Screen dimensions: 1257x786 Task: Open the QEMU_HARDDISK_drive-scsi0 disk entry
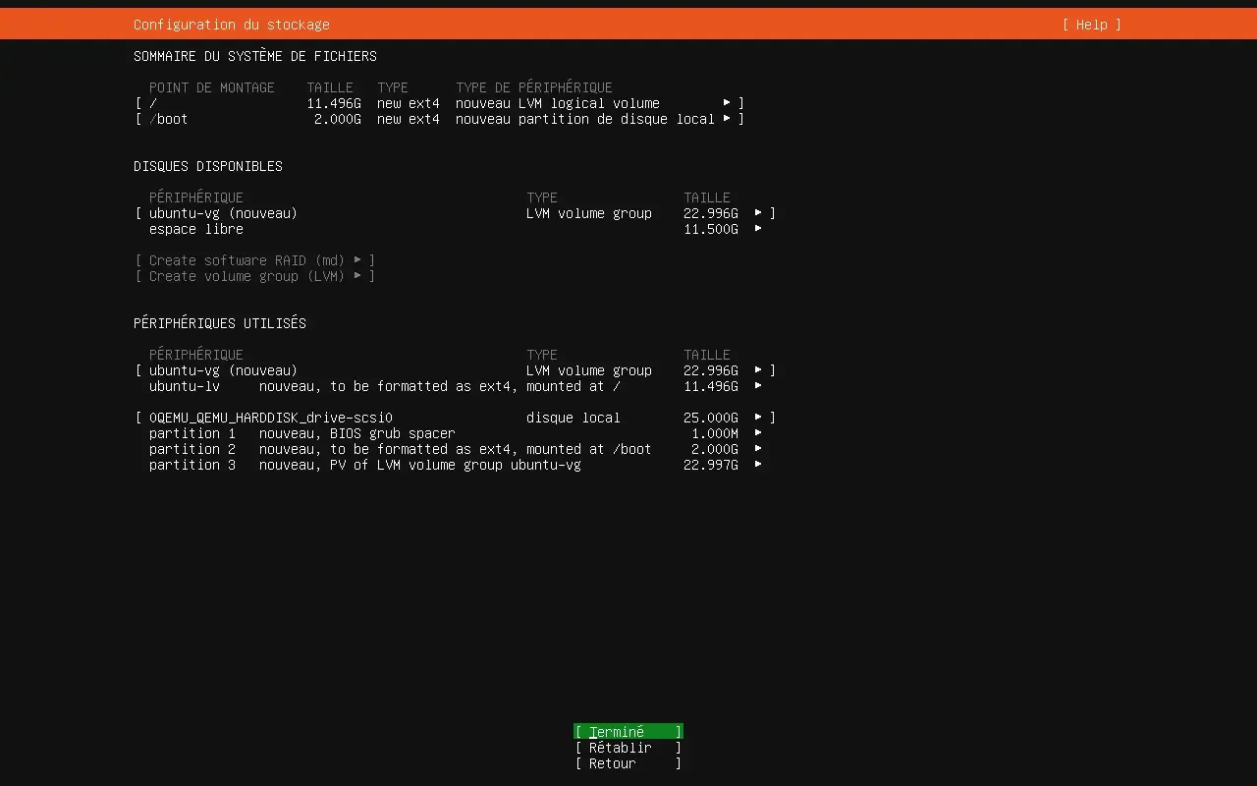(456, 418)
